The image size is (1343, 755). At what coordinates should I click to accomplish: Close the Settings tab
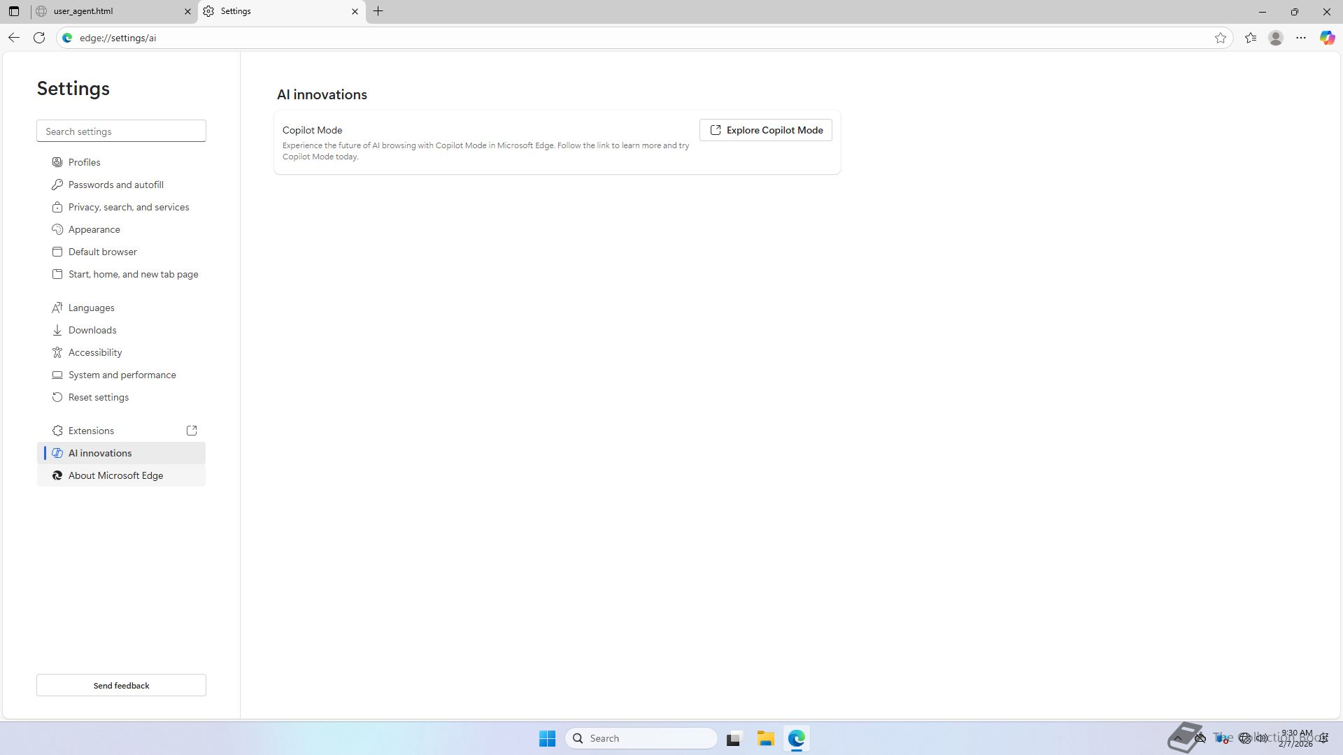(355, 11)
